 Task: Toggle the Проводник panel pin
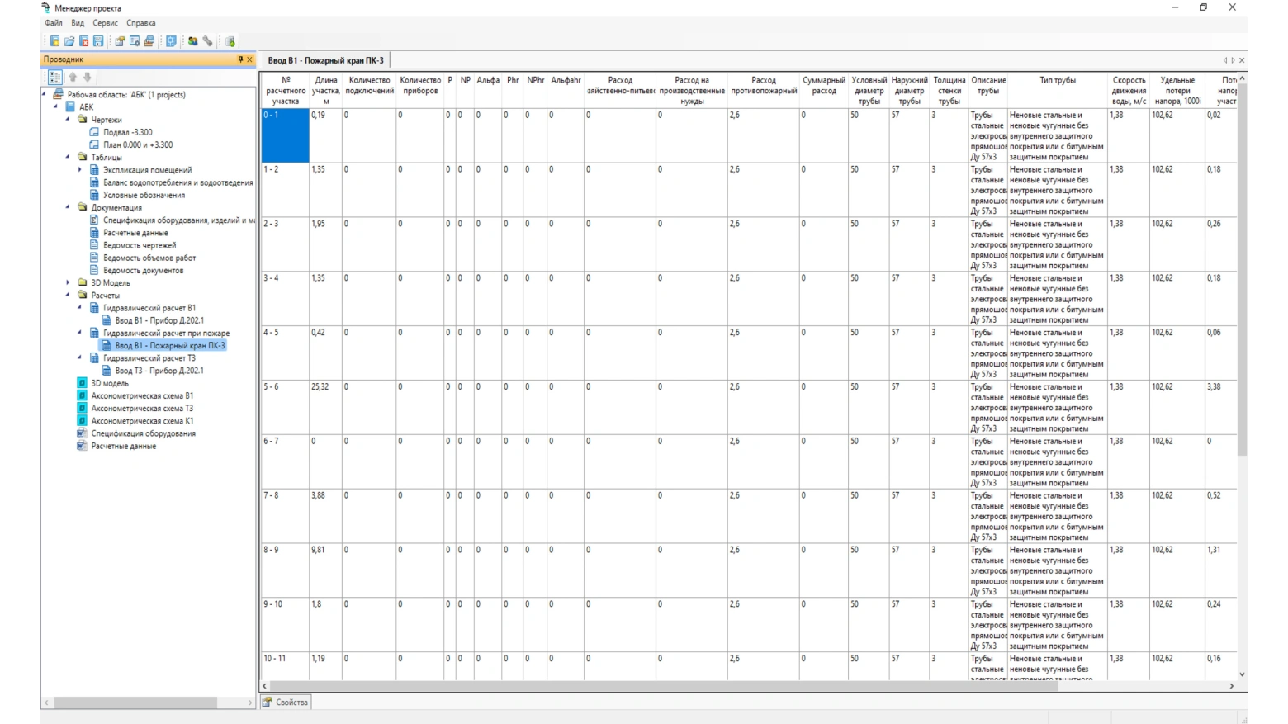coord(240,59)
